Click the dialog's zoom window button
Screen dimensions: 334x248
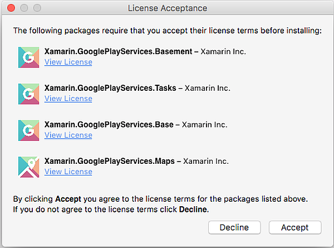37,8
